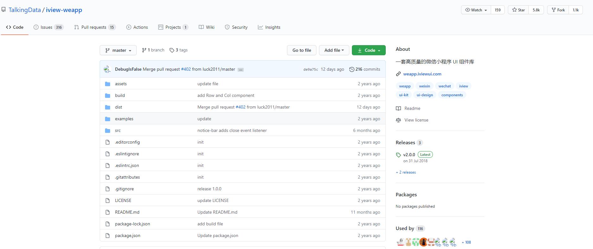This screenshot has height=249, width=593.
Task: Click the orange Used by avatar
Action: (423, 242)
